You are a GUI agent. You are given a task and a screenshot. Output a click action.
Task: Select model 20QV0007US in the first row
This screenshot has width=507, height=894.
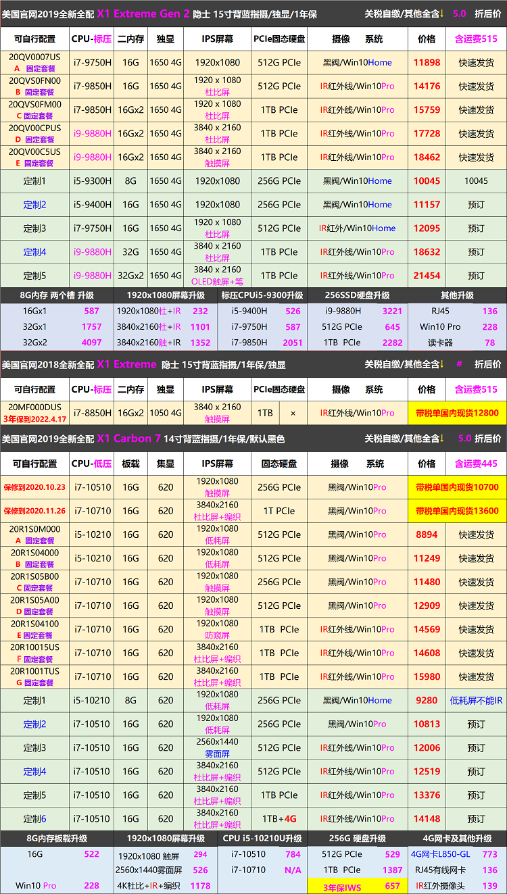(x=34, y=57)
